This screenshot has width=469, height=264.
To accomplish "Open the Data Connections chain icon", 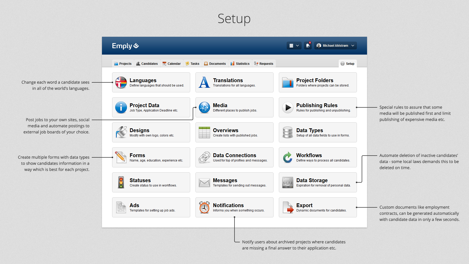I will (204, 157).
